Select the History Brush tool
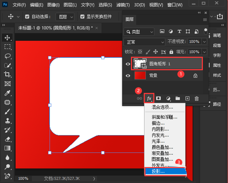 (x=7, y=130)
